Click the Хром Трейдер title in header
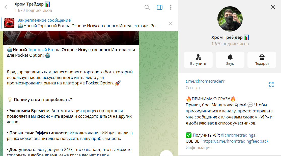This screenshot has height=156, width=281. 29,5
